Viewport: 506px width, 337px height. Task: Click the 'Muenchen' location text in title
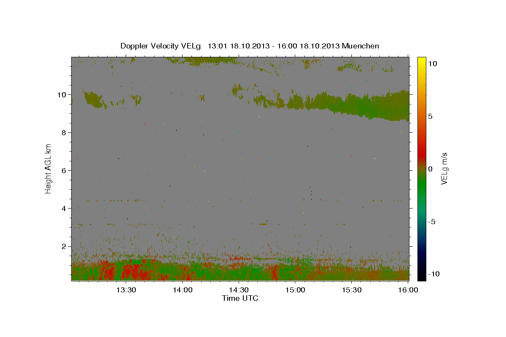point(361,46)
